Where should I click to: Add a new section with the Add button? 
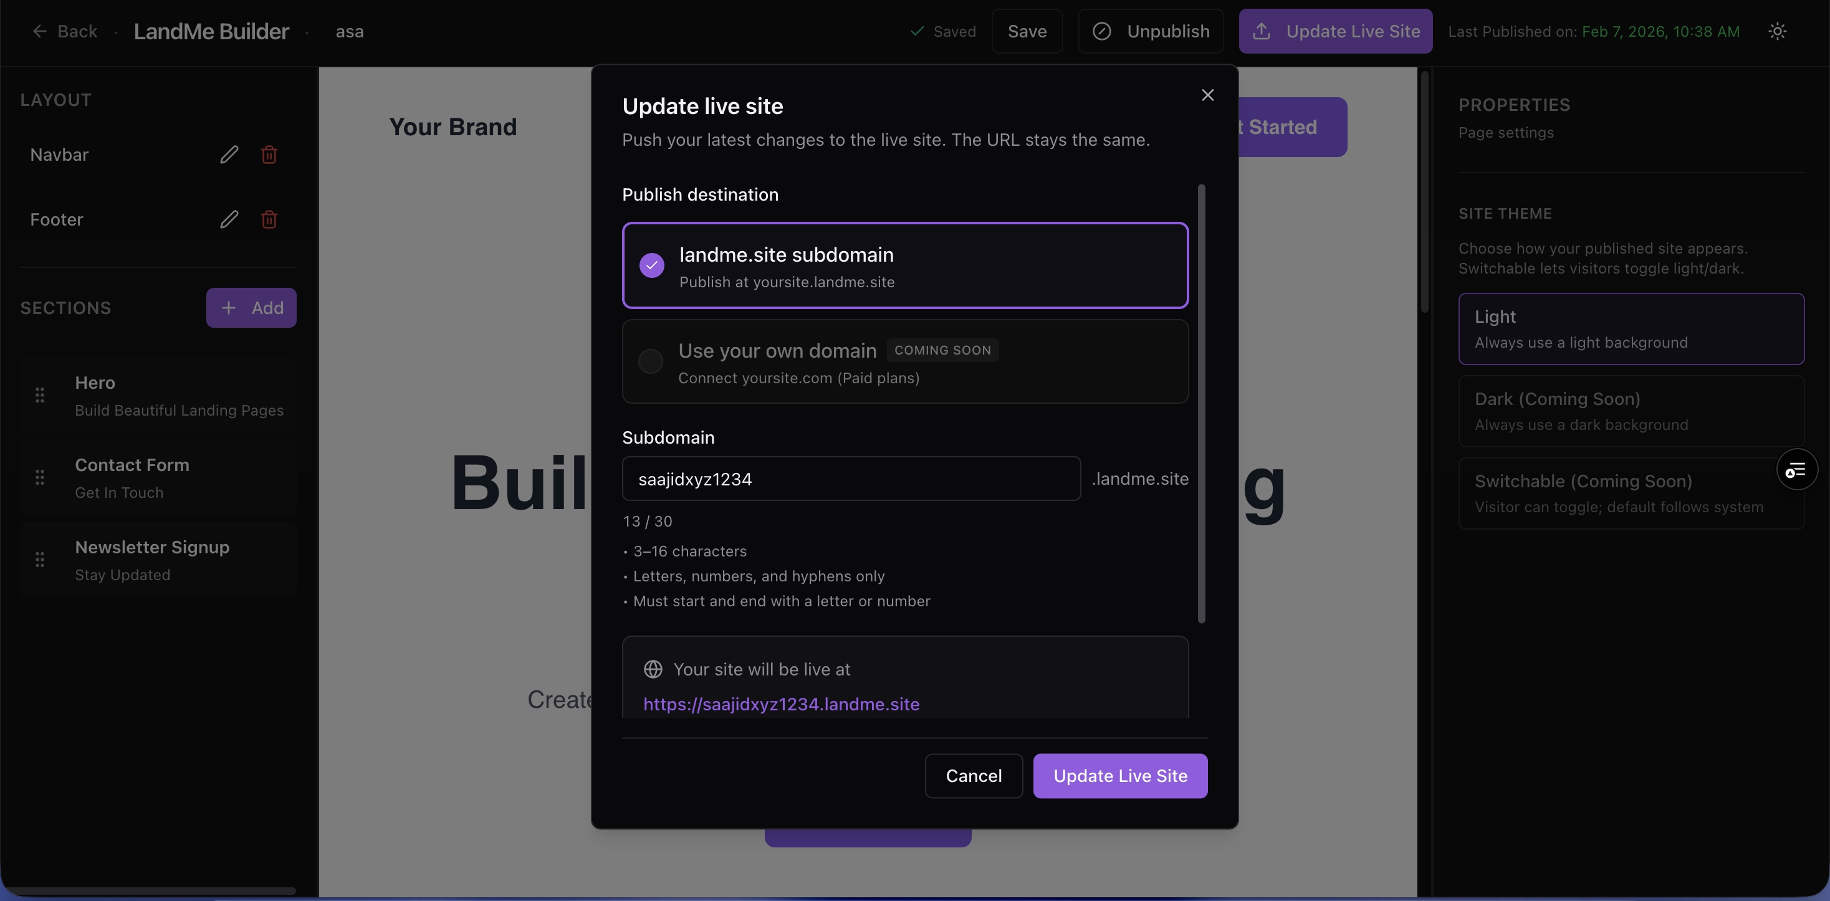tap(251, 307)
